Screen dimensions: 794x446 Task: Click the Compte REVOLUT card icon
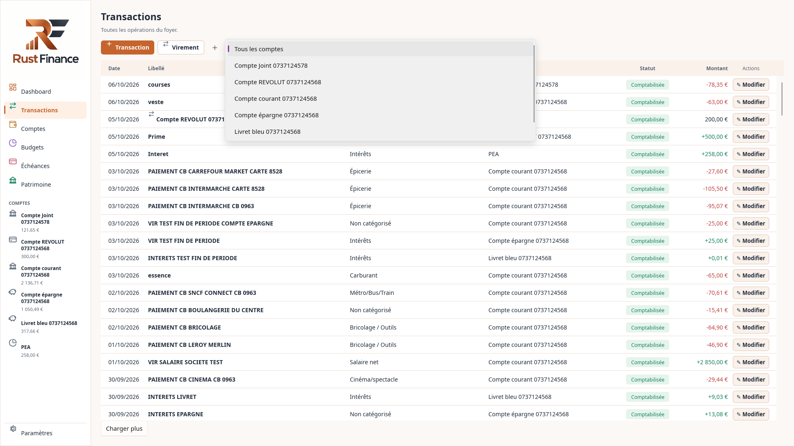pyautogui.click(x=13, y=240)
